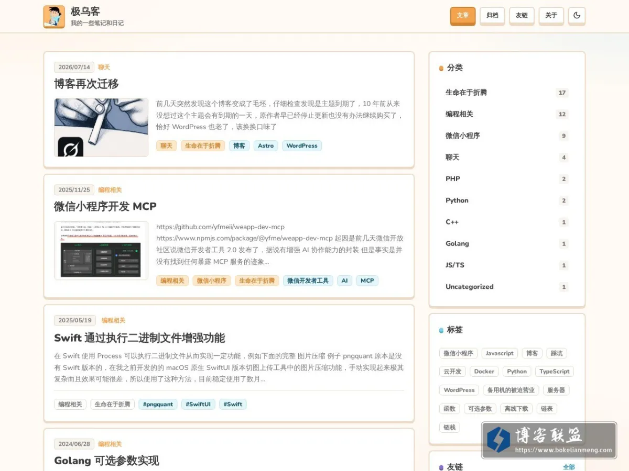Click the 可选参数 tag in 标签 panel

(x=480, y=409)
